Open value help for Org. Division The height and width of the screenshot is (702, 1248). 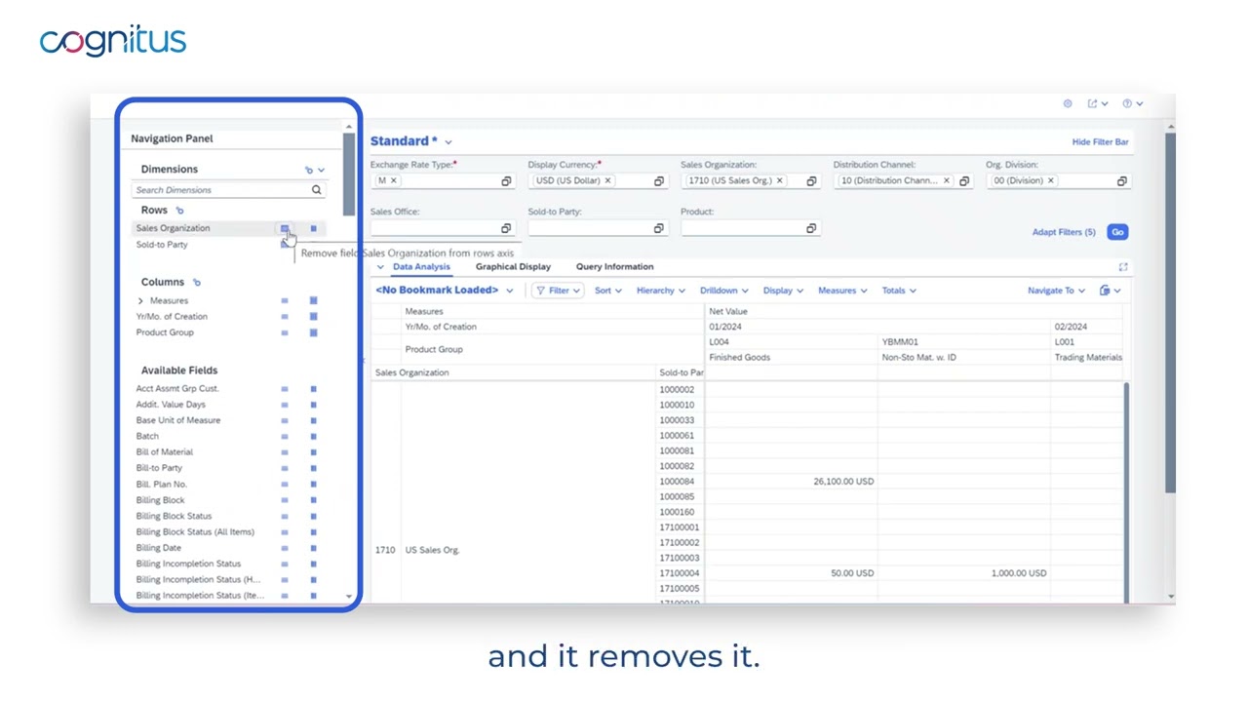coord(1121,181)
